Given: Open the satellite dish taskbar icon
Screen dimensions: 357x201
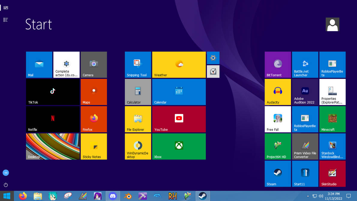Looking at the screenshot, I should point(67,196).
